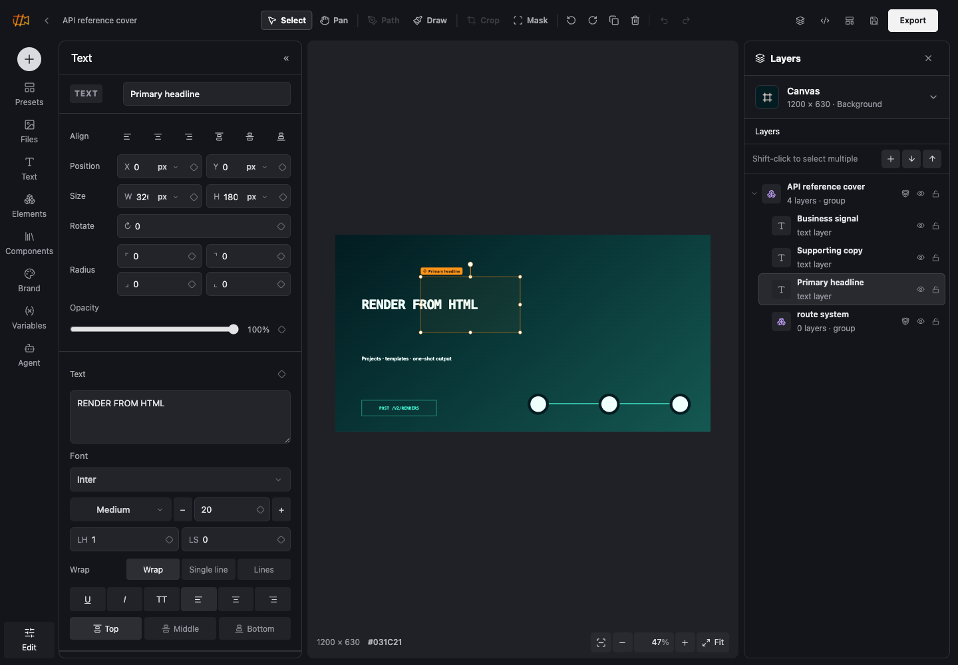Expand the Canvas section chevron
This screenshot has height=665, width=958.
click(933, 97)
